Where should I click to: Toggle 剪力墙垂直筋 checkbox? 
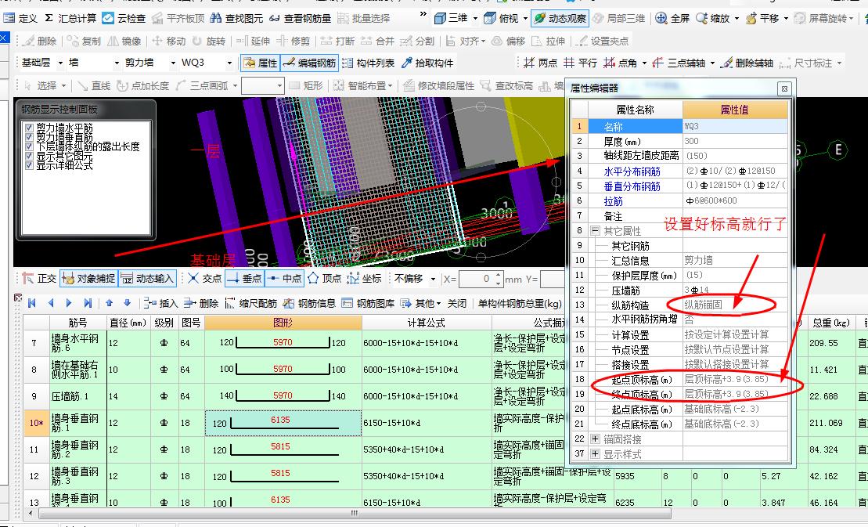[x=29, y=137]
